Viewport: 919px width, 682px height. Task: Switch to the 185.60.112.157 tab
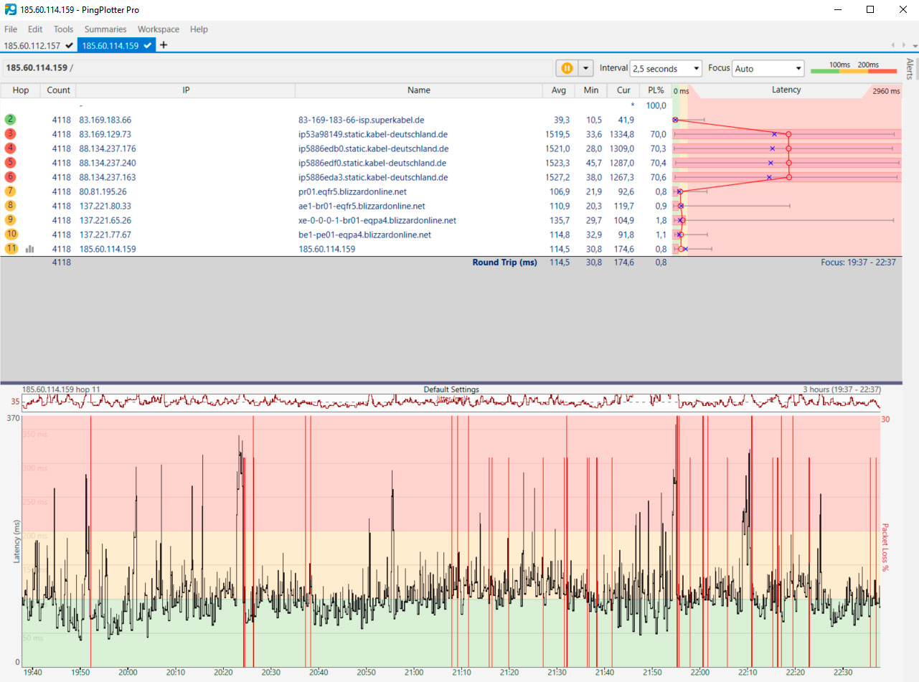[x=39, y=45]
